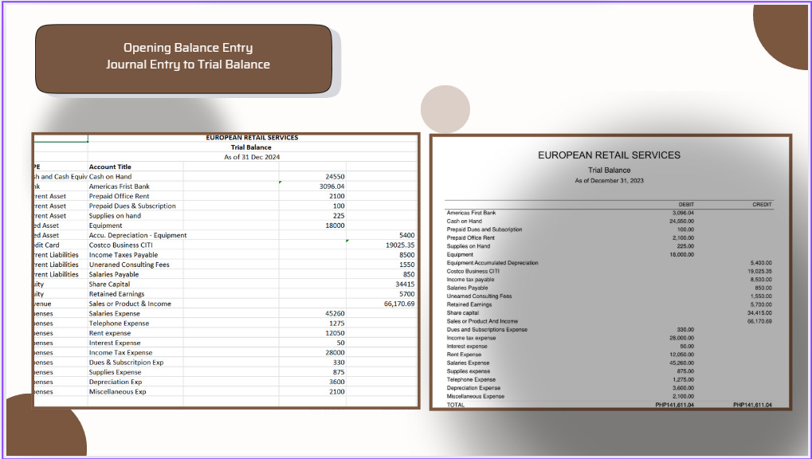812x459 pixels.
Task: Click spreadsheet credit value 19025.35
Action: click(400, 245)
